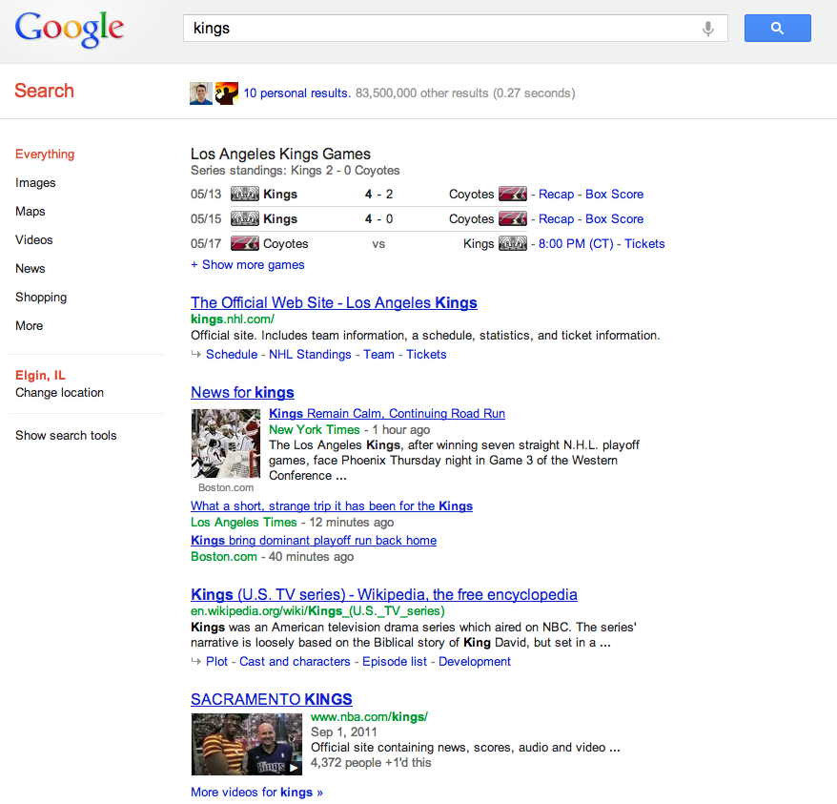Open Tickets link for 05/17 game
This screenshot has width=837, height=804.
tap(644, 243)
